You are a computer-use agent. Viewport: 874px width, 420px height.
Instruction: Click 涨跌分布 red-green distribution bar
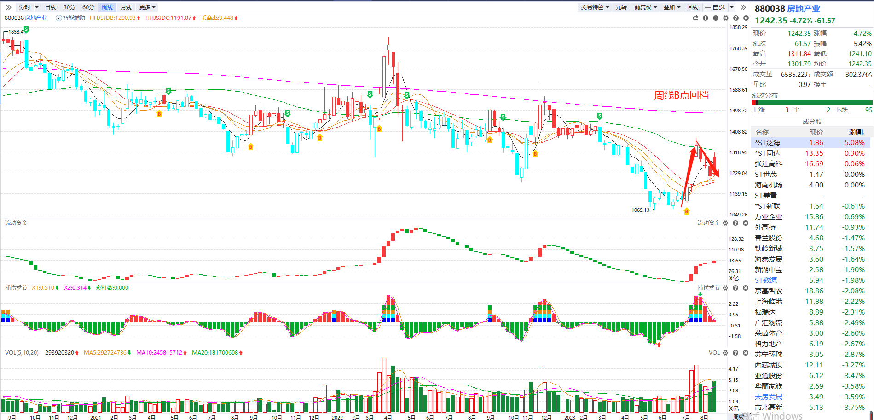pyautogui.click(x=812, y=103)
